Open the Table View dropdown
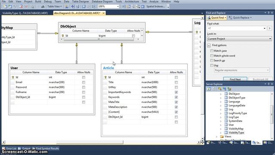Screen dimensions: 275x155 coord(55,6)
